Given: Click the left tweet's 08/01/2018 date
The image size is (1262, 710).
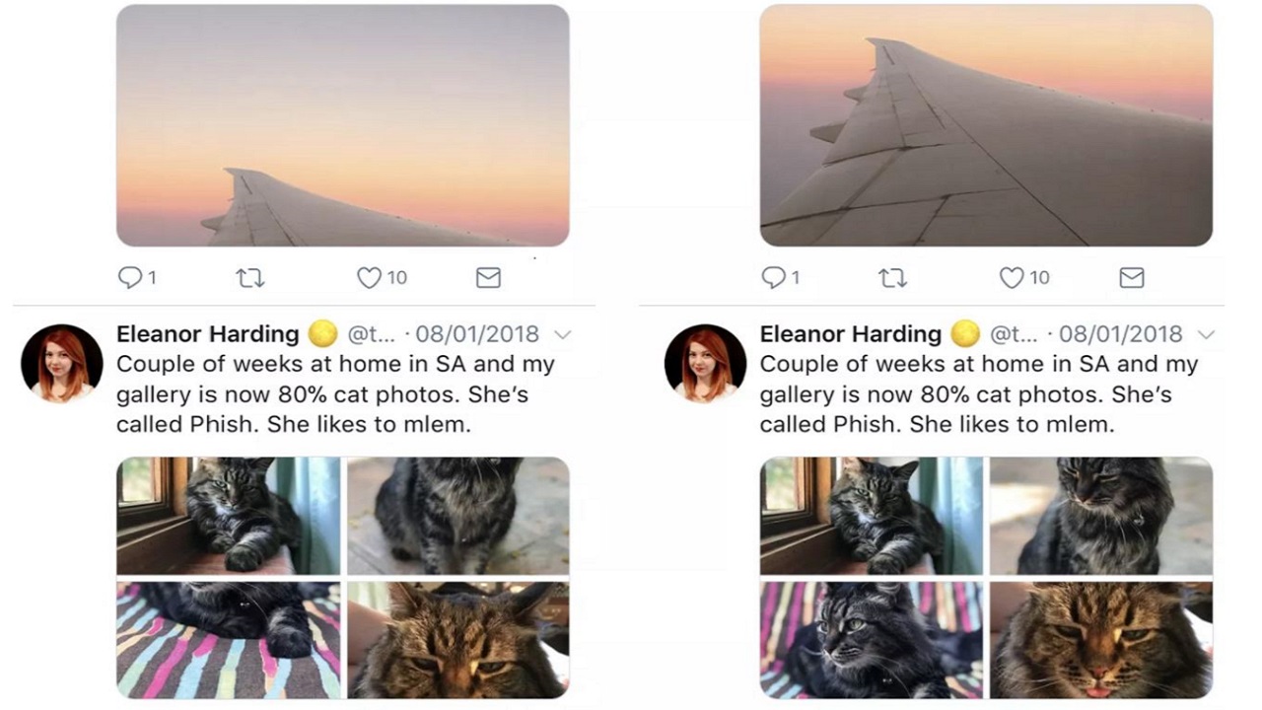Looking at the screenshot, I should (x=477, y=334).
